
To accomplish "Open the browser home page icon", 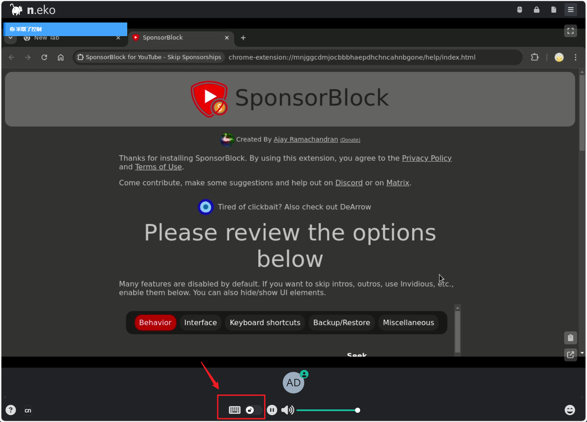I will 61,57.
